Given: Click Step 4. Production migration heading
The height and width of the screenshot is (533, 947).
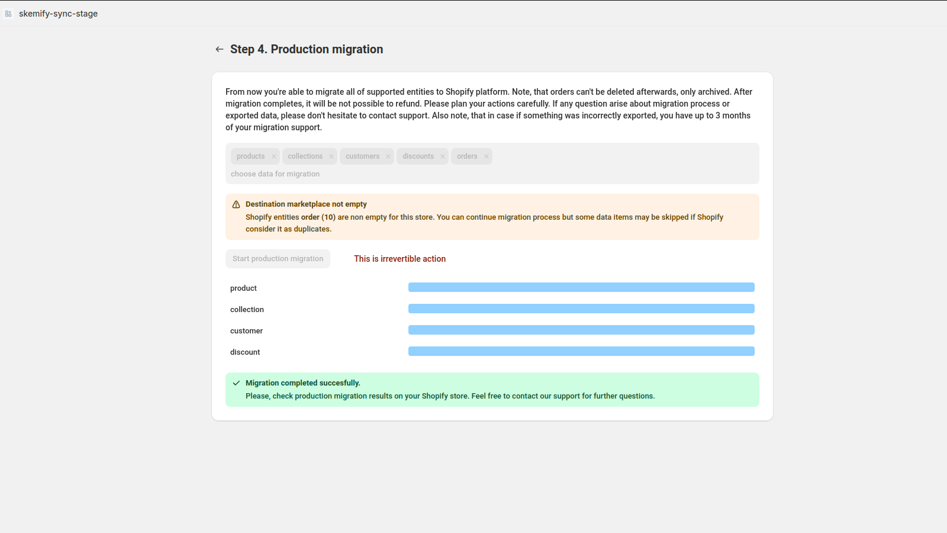Looking at the screenshot, I should 307,49.
